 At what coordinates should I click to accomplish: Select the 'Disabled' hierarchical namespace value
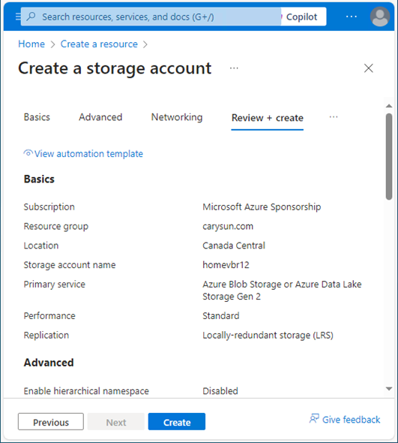[x=220, y=391]
